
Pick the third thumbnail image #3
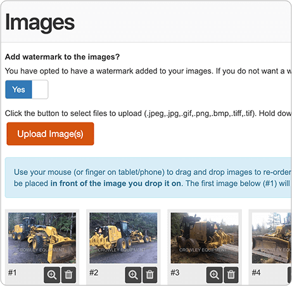205,238
